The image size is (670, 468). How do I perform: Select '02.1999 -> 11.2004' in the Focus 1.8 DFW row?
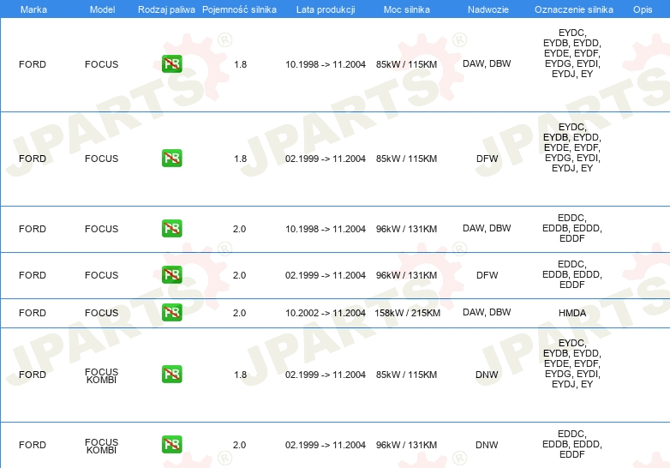[x=326, y=159]
